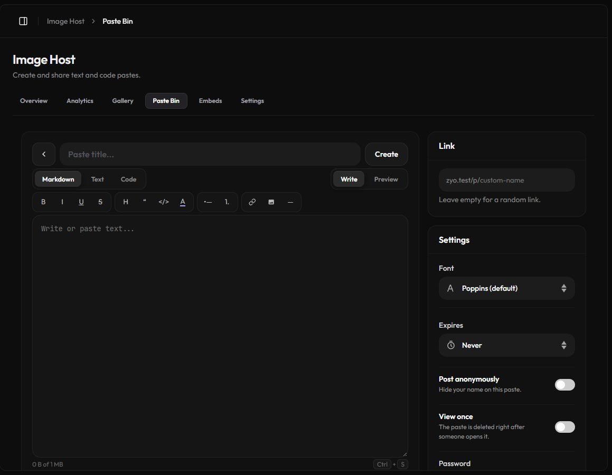Image resolution: width=612 pixels, height=475 pixels.
Task: Click the Settings panel heading
Action: (454, 240)
